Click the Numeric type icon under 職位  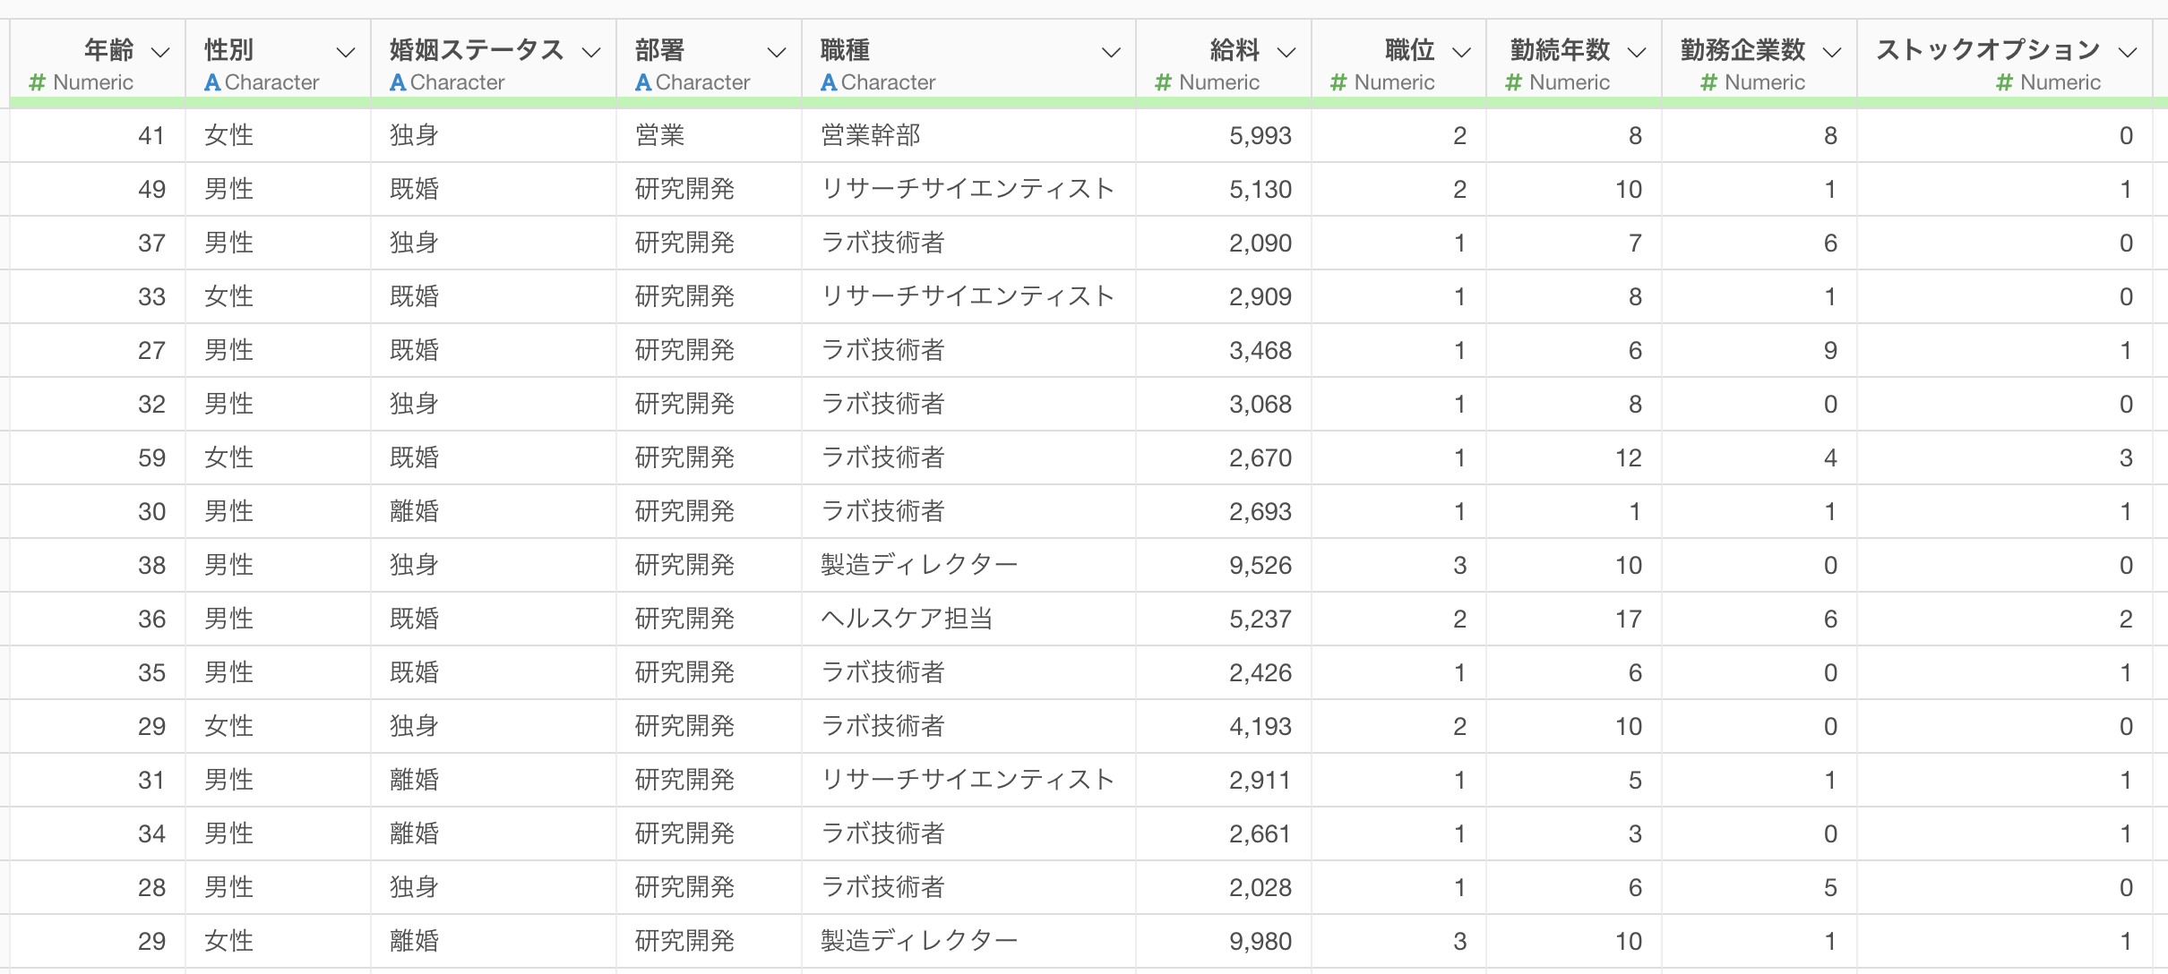coord(1338,82)
